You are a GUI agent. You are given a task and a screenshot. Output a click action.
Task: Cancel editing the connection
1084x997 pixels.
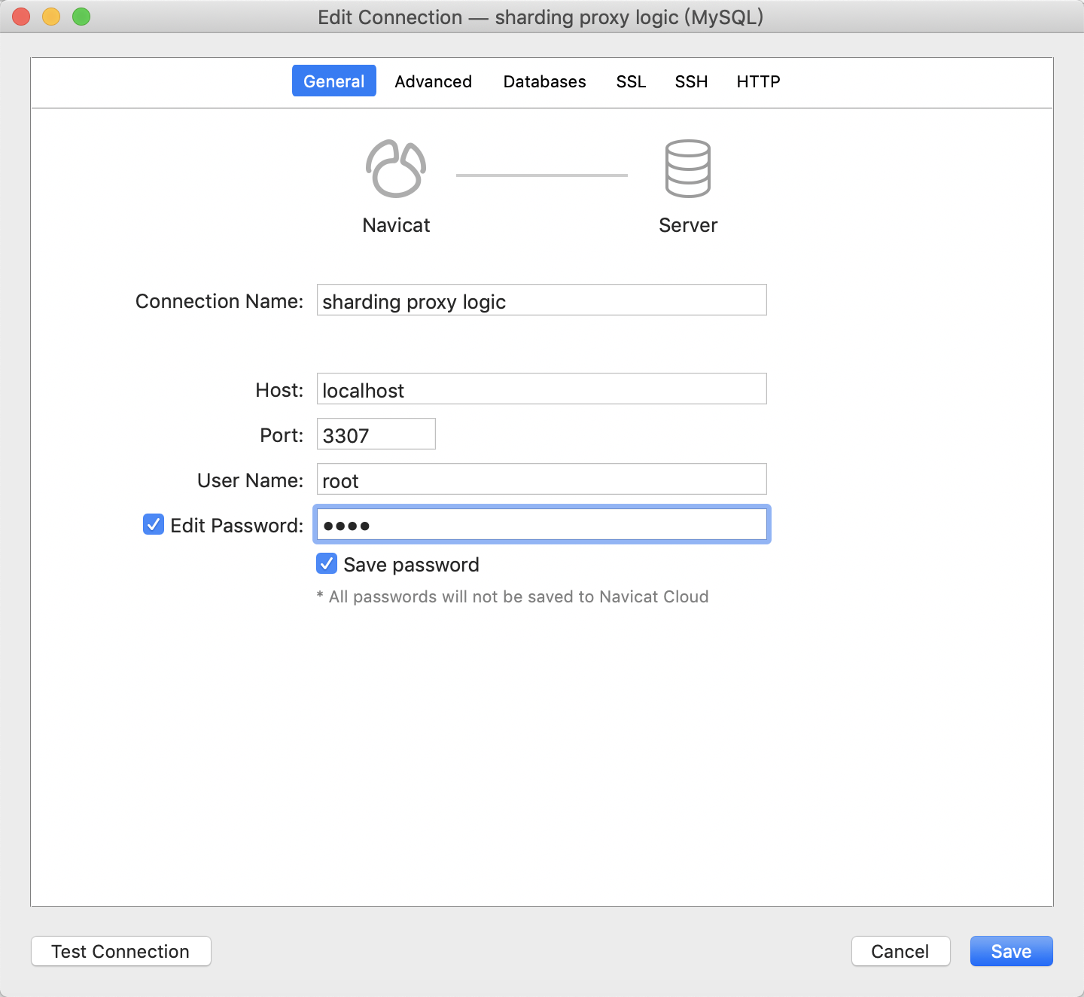(900, 951)
